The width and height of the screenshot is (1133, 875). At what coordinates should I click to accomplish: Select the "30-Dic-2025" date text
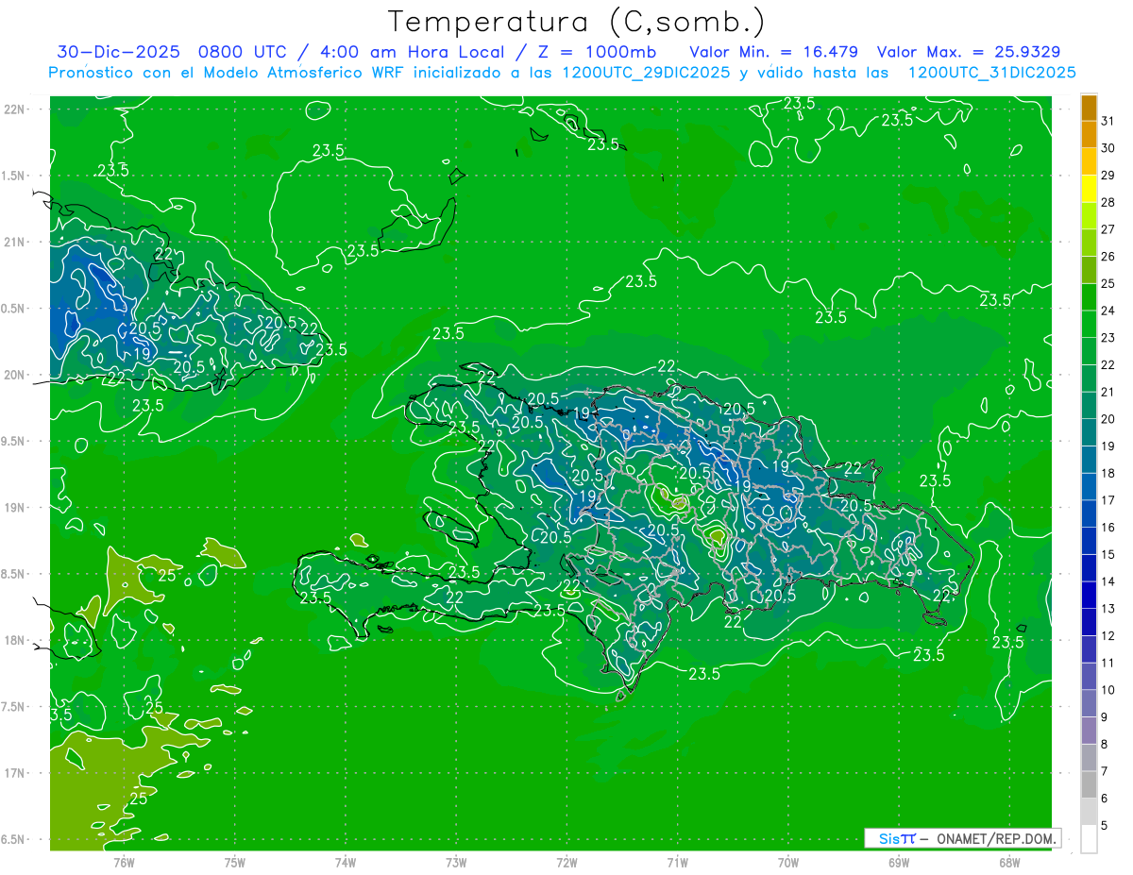[119, 51]
